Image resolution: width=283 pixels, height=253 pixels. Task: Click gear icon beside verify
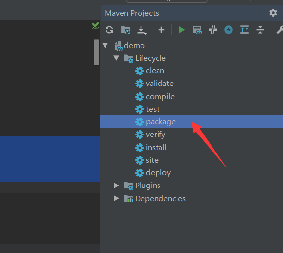coord(140,135)
